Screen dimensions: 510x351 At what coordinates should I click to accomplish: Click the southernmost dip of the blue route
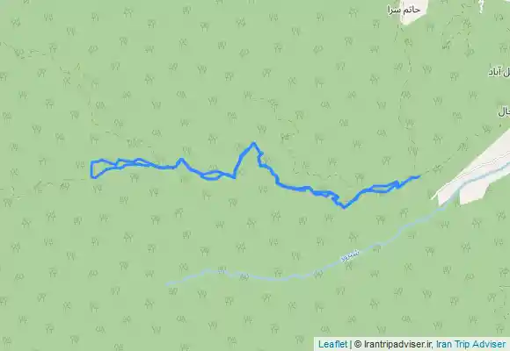tap(344, 206)
